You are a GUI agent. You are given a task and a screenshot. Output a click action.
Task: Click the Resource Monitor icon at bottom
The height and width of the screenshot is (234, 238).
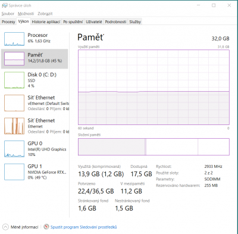point(46,227)
